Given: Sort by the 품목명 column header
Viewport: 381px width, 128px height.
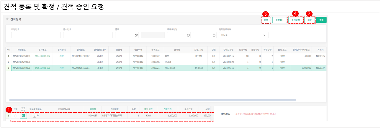Looking at the screenshot, I should pos(177,50).
